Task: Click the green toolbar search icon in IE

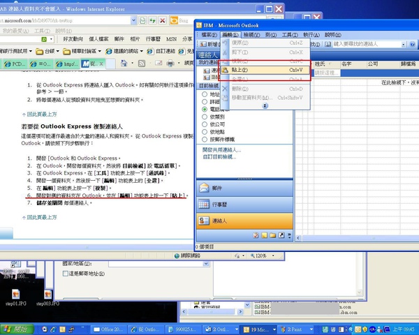Action: pyautogui.click(x=44, y=39)
